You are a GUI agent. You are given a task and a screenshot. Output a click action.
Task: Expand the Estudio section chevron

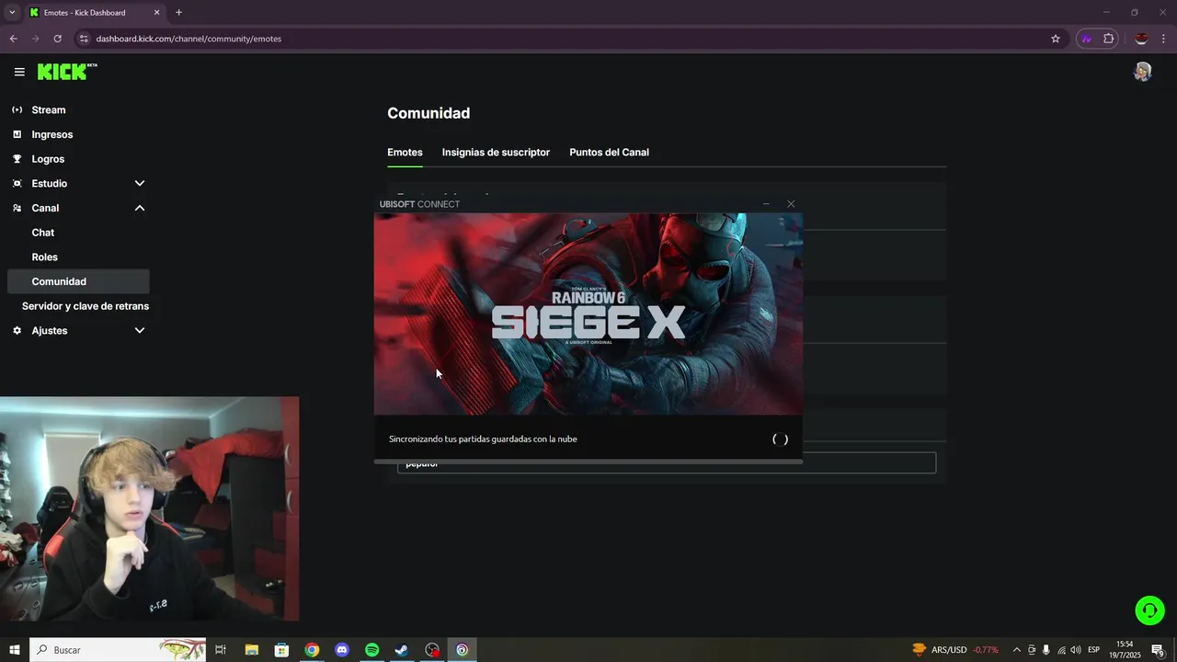click(x=140, y=183)
